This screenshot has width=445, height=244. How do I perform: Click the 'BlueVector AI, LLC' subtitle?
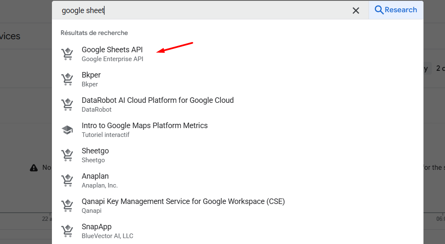coord(107,236)
